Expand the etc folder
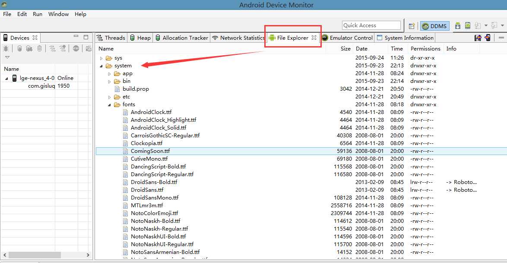 109,97
